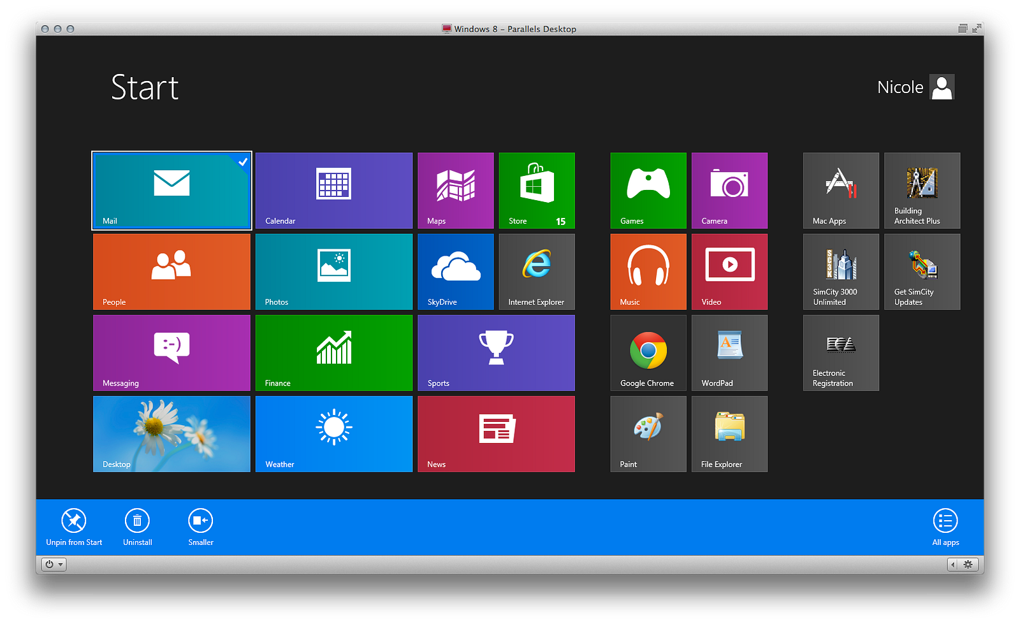Launch the SkyDrive tile

pyautogui.click(x=456, y=272)
